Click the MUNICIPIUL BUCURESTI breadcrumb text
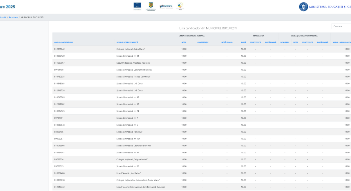Screen dimensions: 351x191 (32, 17)
